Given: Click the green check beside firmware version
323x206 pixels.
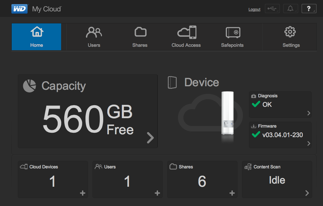Looking at the screenshot, I should (256, 135).
